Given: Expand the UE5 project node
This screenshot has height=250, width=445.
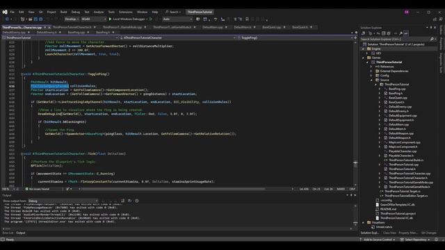Looking at the screenshot, I should tap(367, 53).
